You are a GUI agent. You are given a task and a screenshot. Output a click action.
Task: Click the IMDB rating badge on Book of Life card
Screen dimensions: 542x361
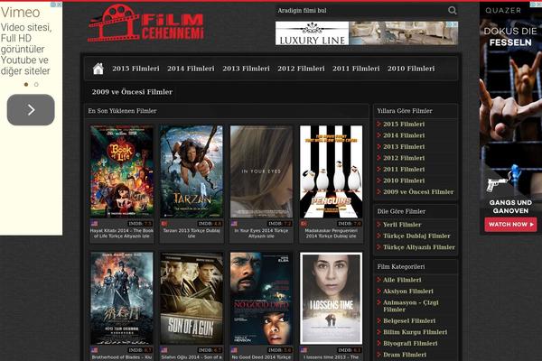point(140,224)
